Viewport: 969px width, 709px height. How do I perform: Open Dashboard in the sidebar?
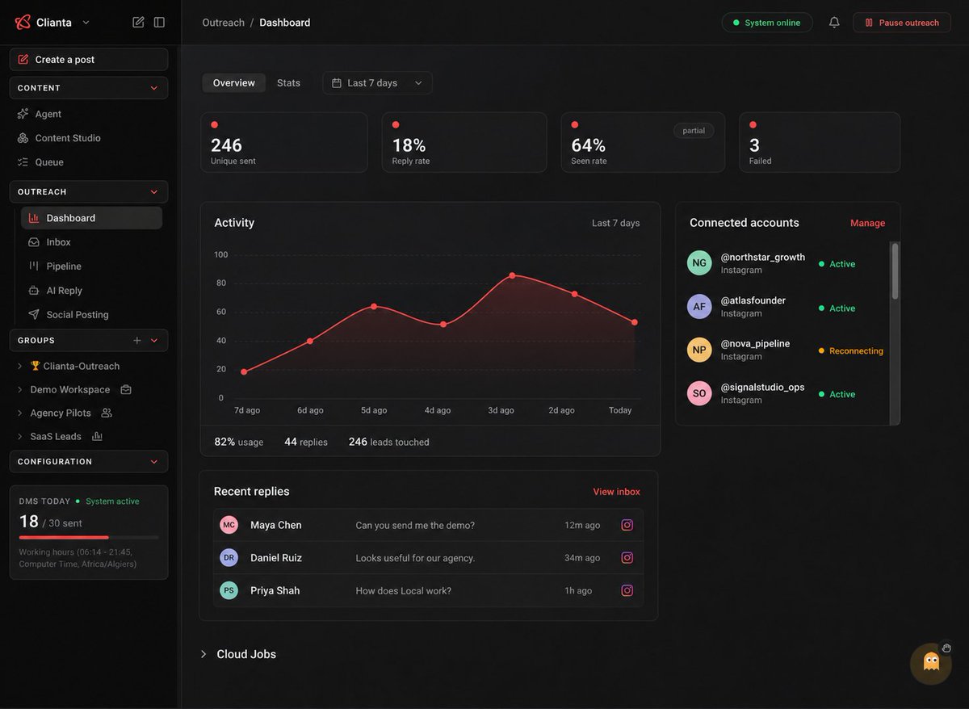(91, 218)
